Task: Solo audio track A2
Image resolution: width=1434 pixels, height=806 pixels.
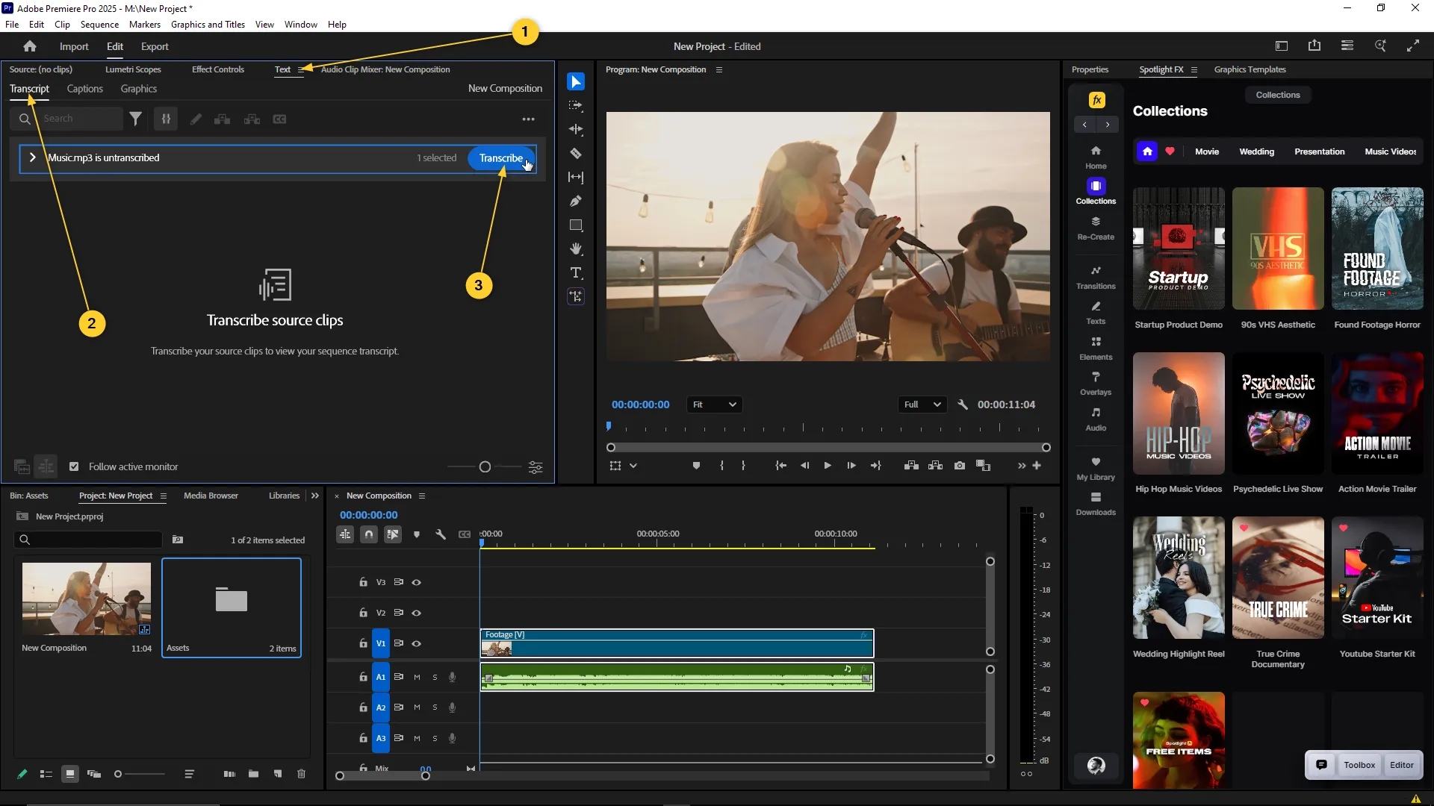Action: coord(435,707)
